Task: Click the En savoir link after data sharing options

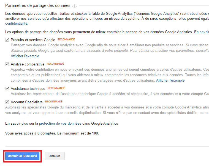Action: [x=201, y=32]
